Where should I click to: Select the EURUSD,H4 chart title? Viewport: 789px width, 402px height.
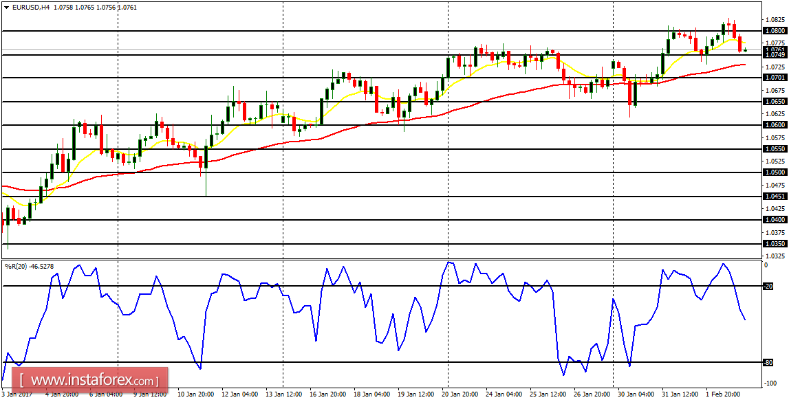coord(31,8)
